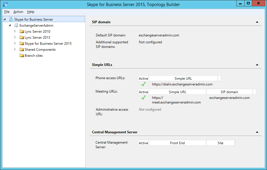This screenshot has height=170, width=267.
Task: Click the Shared Components folder icon
Action: [x=22, y=49]
